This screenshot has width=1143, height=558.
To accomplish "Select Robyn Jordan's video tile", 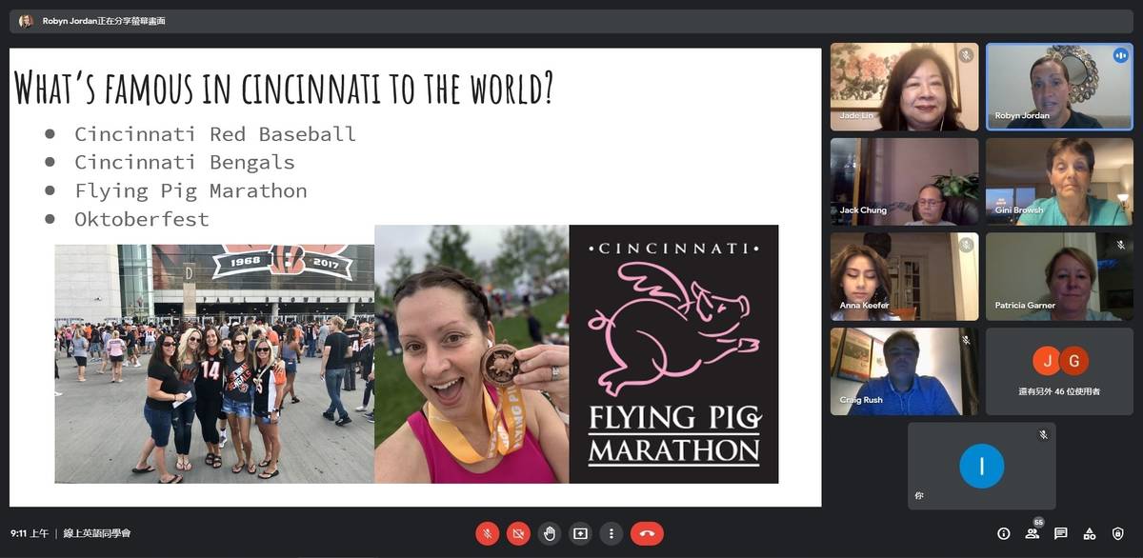I will coord(1059,87).
